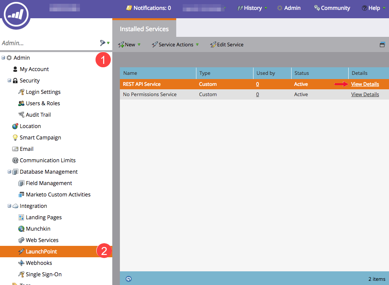Viewport: 389px width, 285px height.
Task: Click the Landing Pages icon
Action: pyautogui.click(x=21, y=217)
